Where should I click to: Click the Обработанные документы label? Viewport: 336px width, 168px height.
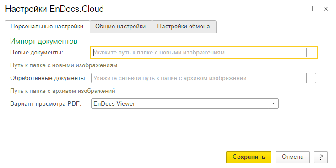49,78
